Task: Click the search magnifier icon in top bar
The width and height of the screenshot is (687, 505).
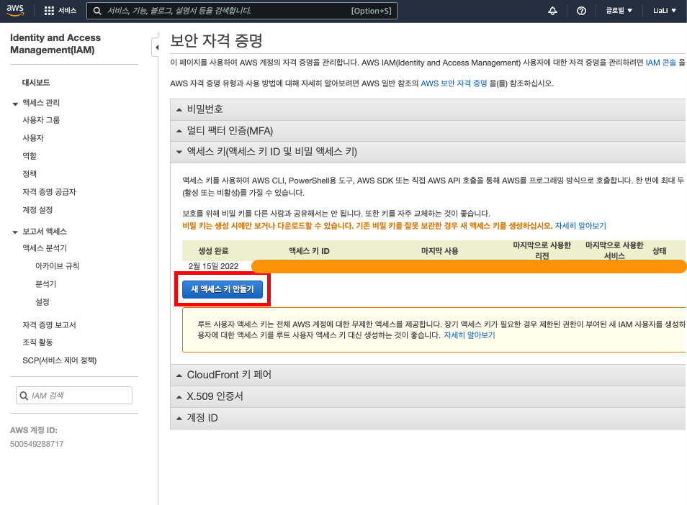Action: [97, 11]
